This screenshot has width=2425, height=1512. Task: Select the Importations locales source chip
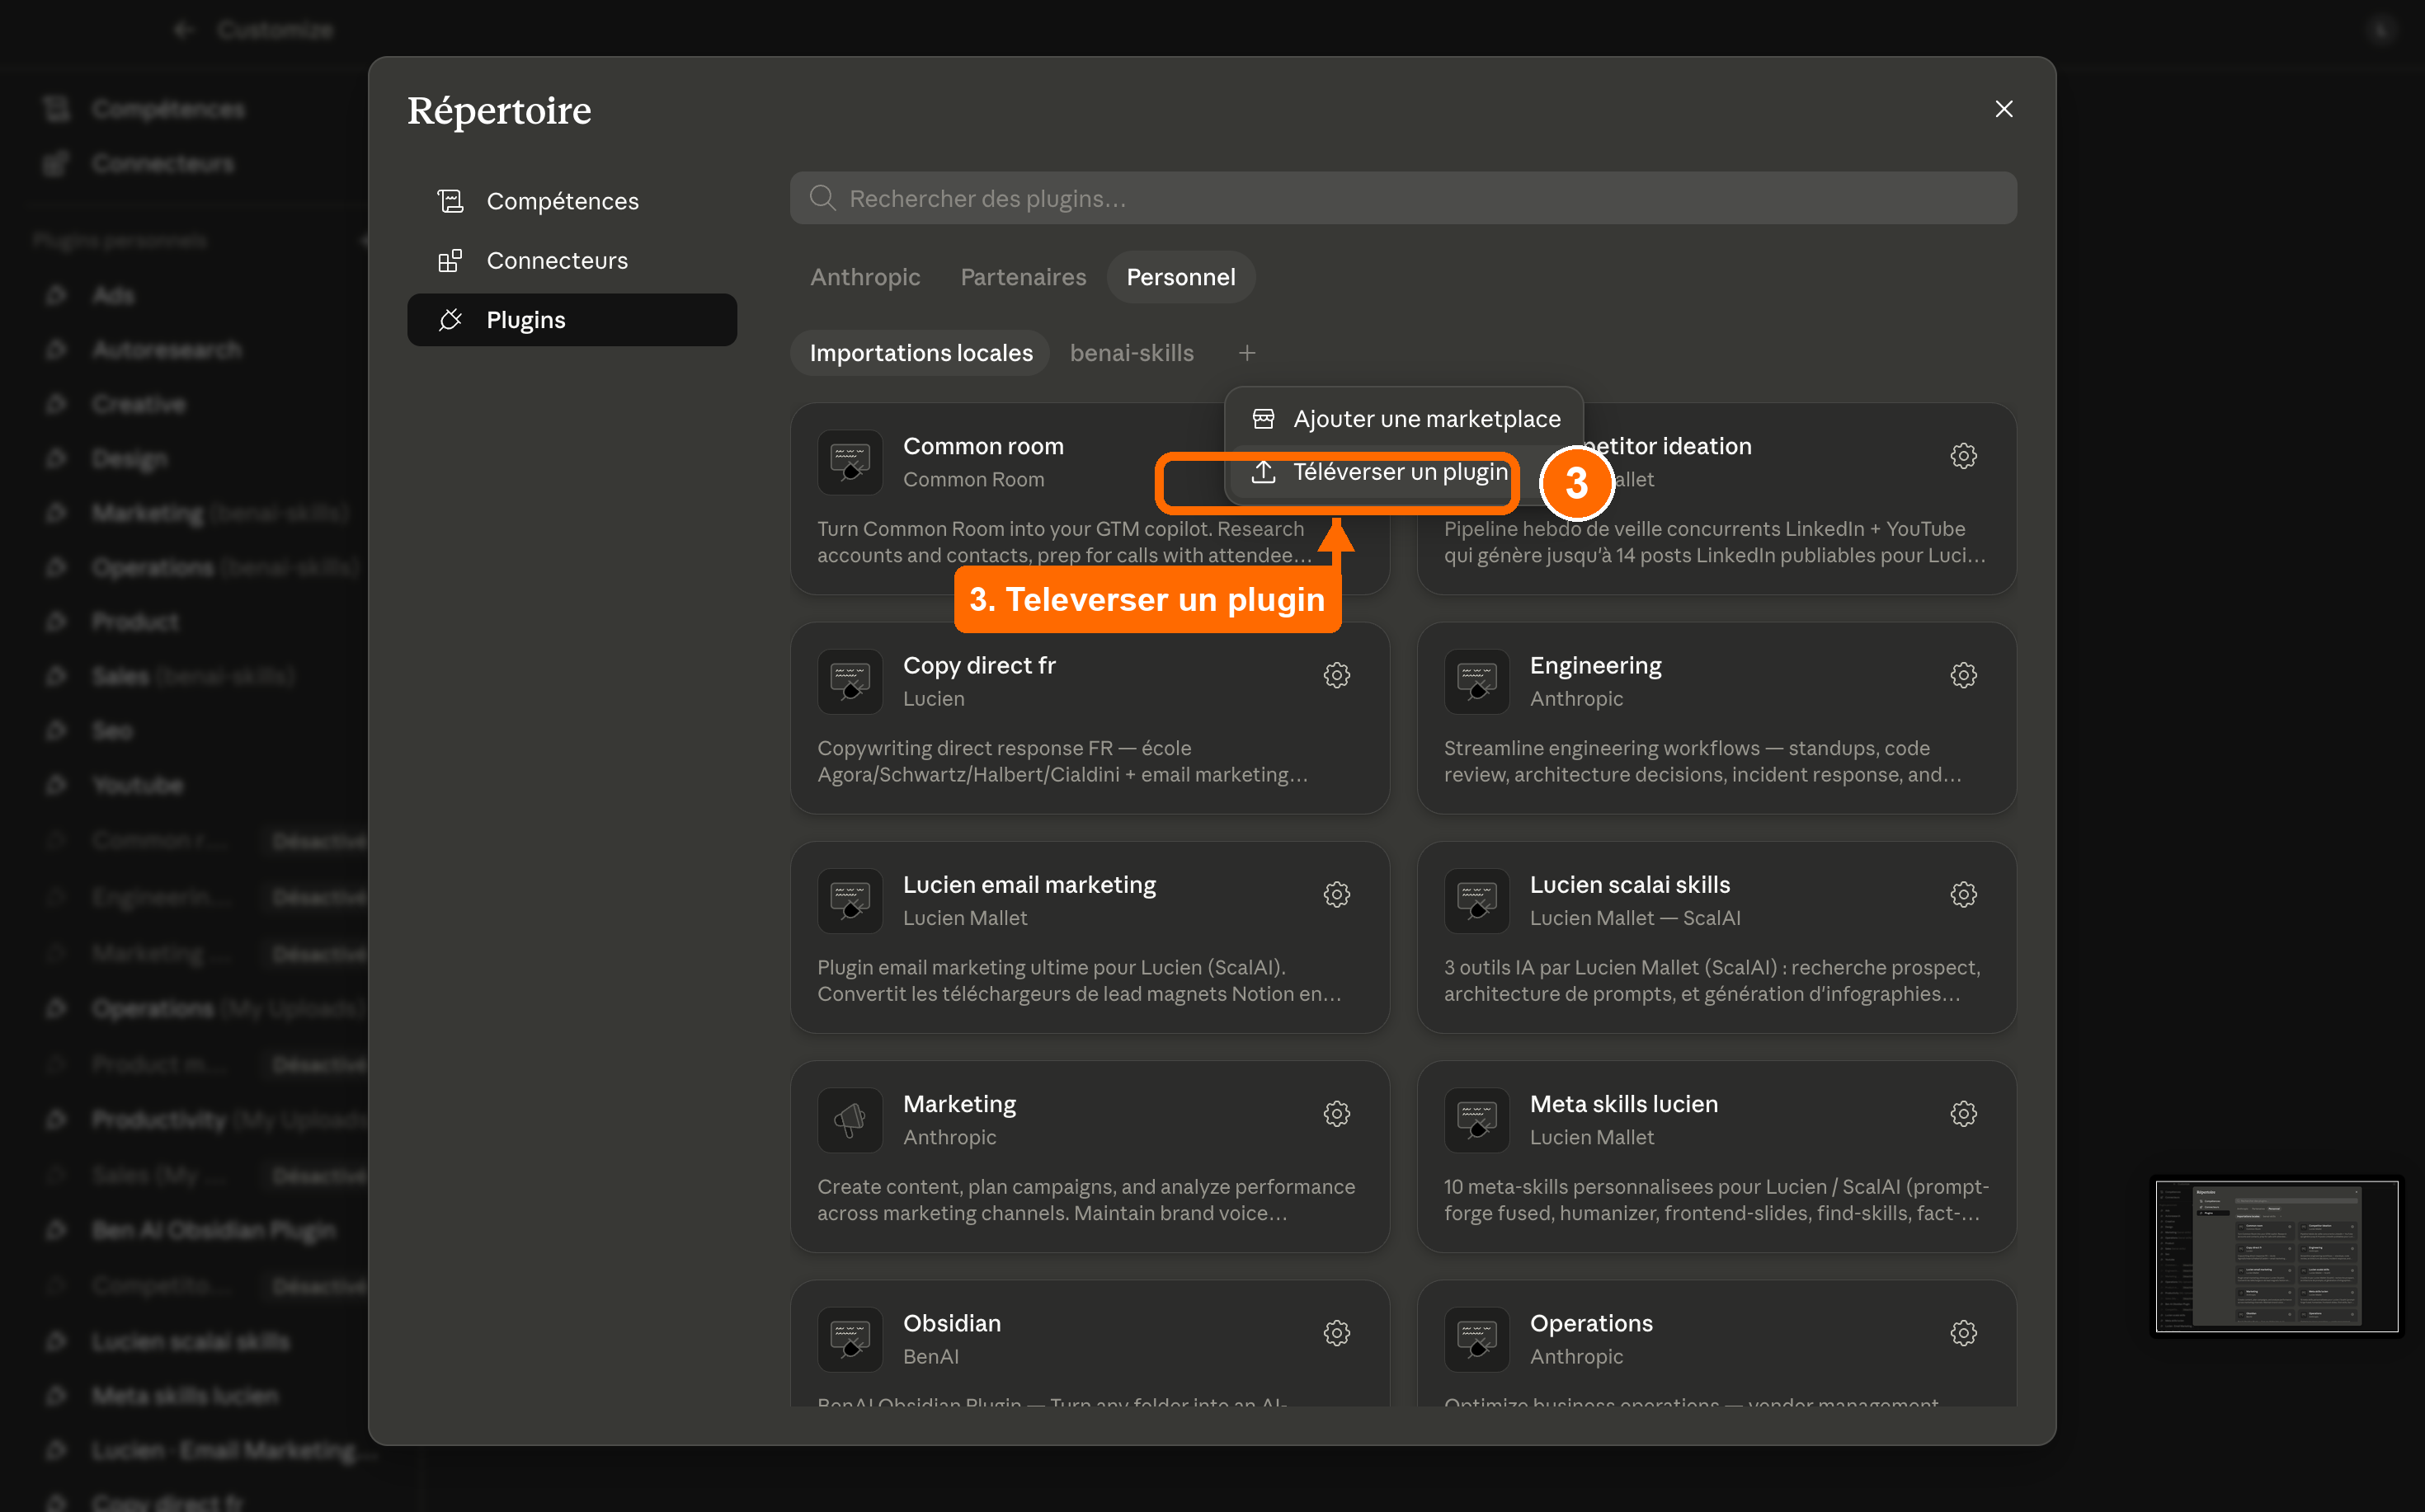921,353
